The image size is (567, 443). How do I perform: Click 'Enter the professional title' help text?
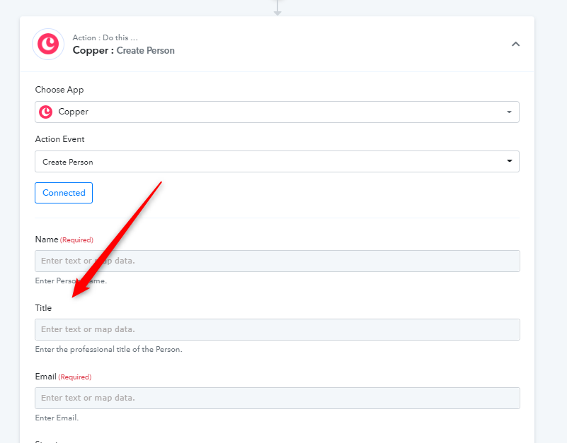(108, 350)
